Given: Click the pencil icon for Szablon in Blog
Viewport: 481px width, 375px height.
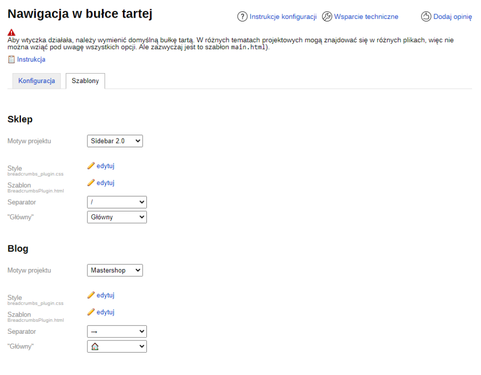Looking at the screenshot, I should (91, 312).
